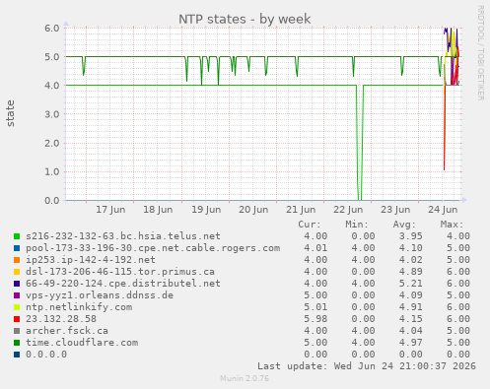Viewport: 490px width, 389px height.
Task: Select legend entry archer.fsck.ca
Action: tap(67, 331)
